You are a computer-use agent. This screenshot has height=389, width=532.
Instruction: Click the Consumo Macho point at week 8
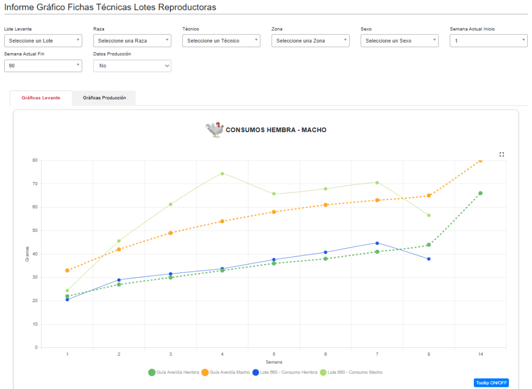click(x=429, y=215)
